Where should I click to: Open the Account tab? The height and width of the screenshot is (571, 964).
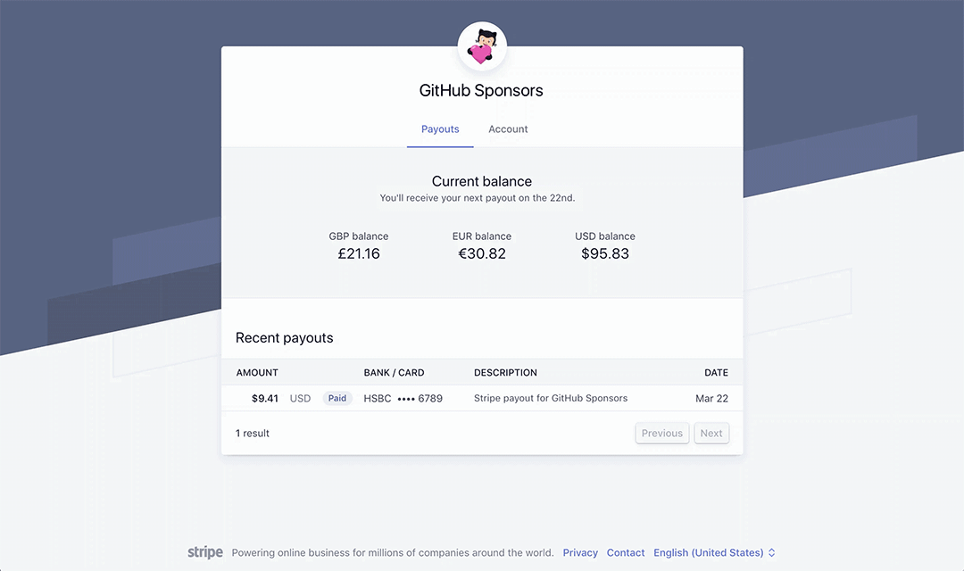508,129
